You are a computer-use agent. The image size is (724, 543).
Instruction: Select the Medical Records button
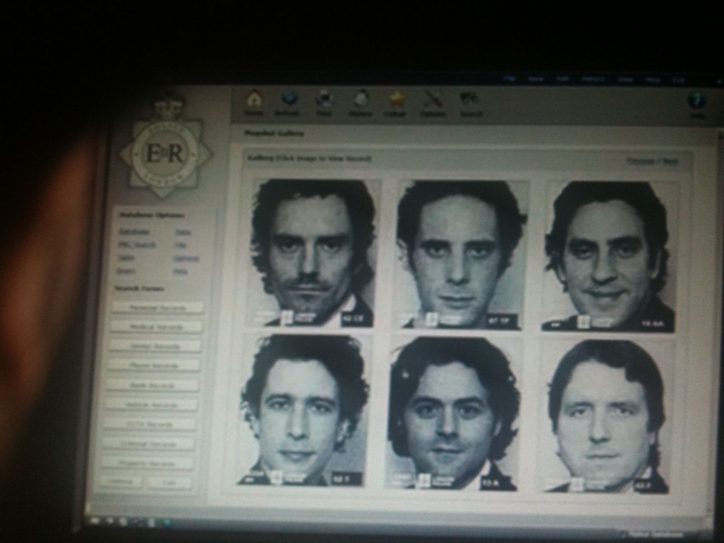coord(156,327)
